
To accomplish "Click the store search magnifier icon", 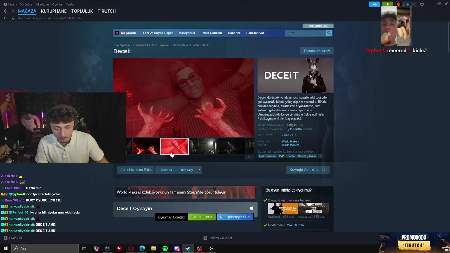I will [x=329, y=33].
